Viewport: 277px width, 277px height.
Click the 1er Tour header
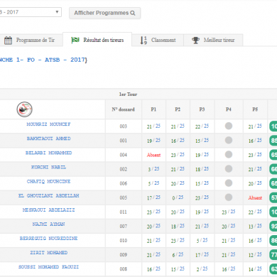(128, 94)
